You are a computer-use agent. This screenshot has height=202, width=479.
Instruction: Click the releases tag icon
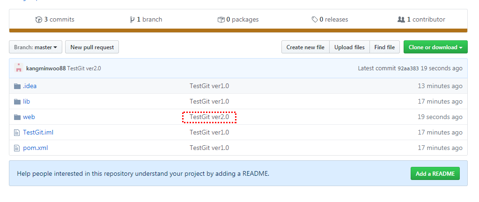click(315, 20)
